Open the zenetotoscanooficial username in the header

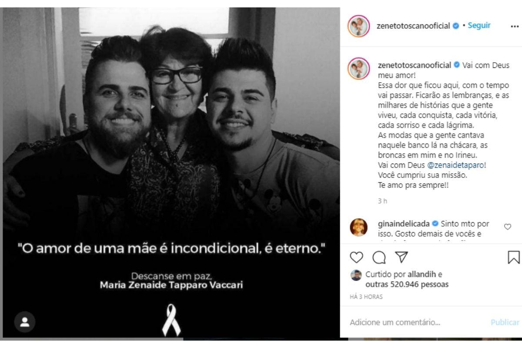point(413,26)
